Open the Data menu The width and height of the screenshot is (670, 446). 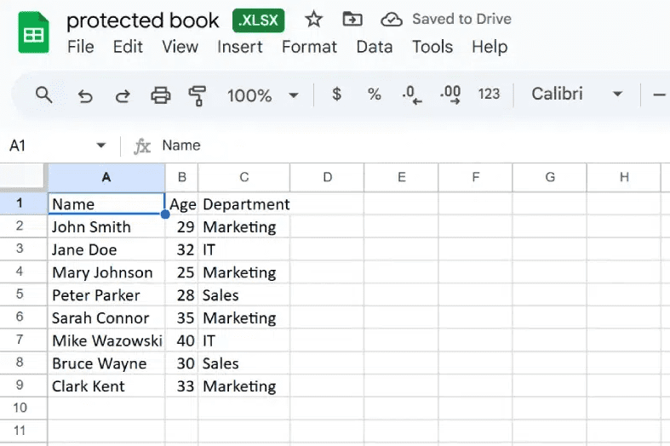click(374, 47)
